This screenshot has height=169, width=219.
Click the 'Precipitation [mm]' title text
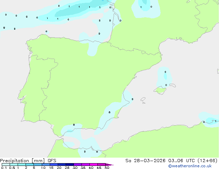click(x=22, y=161)
